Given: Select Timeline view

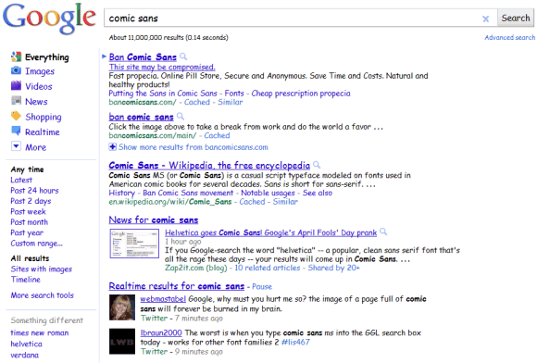Looking at the screenshot, I should 26,280.
